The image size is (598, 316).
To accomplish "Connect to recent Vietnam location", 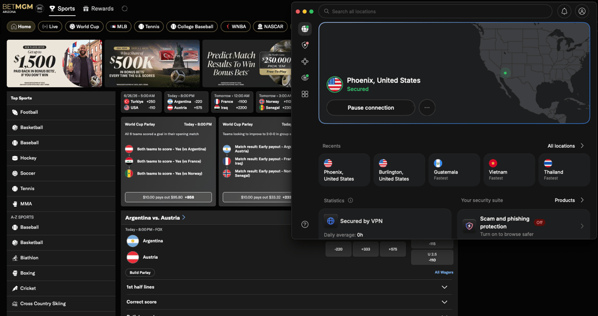I will [509, 170].
